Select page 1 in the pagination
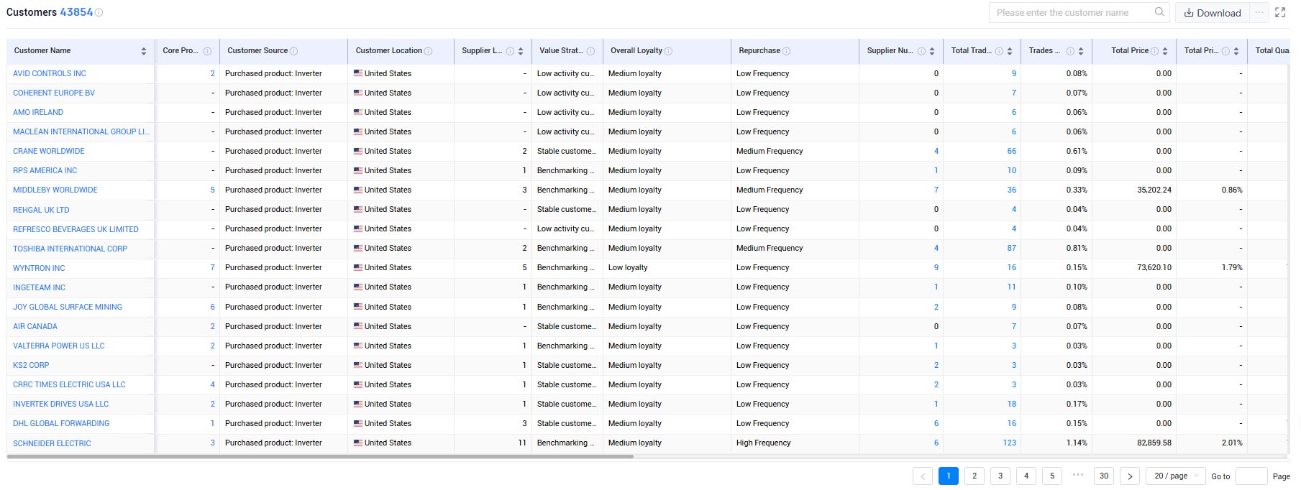The image size is (1301, 490). 949,476
